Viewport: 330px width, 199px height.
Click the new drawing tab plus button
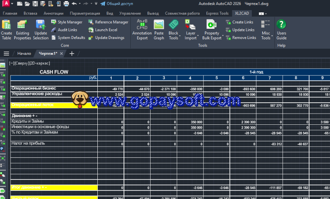tap(72, 54)
